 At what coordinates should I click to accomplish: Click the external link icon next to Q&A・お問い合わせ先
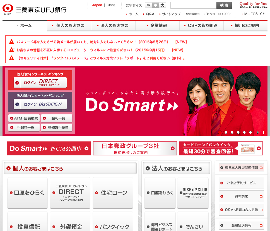click(261, 210)
